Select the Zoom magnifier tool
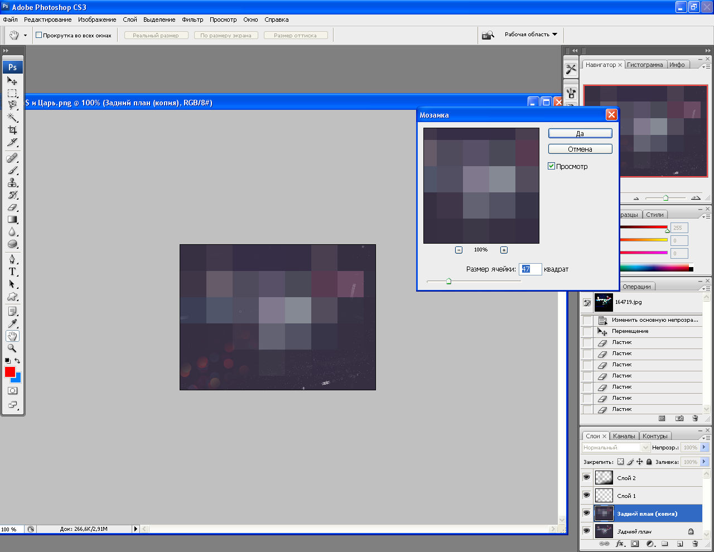Viewport: 714px width, 552px height. click(12, 348)
